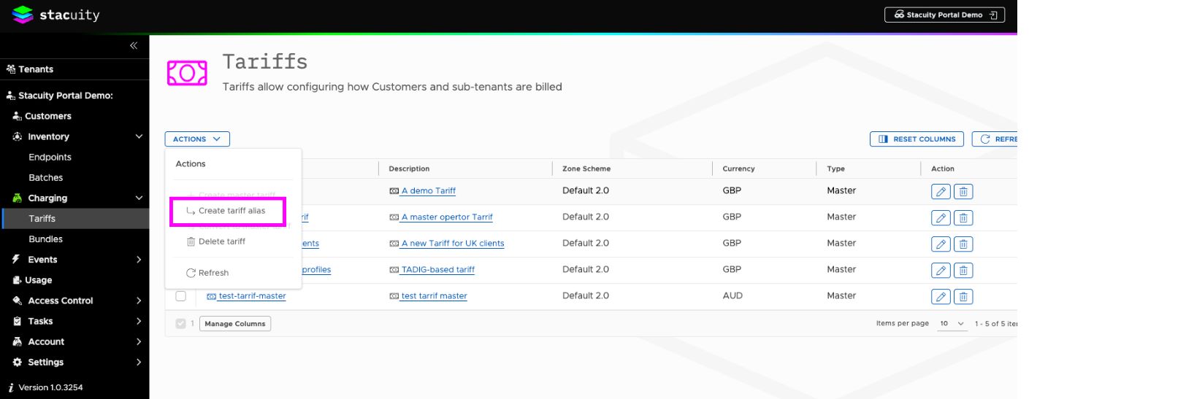
Task: Click the Inventory icon in sidebar
Action: (x=17, y=136)
